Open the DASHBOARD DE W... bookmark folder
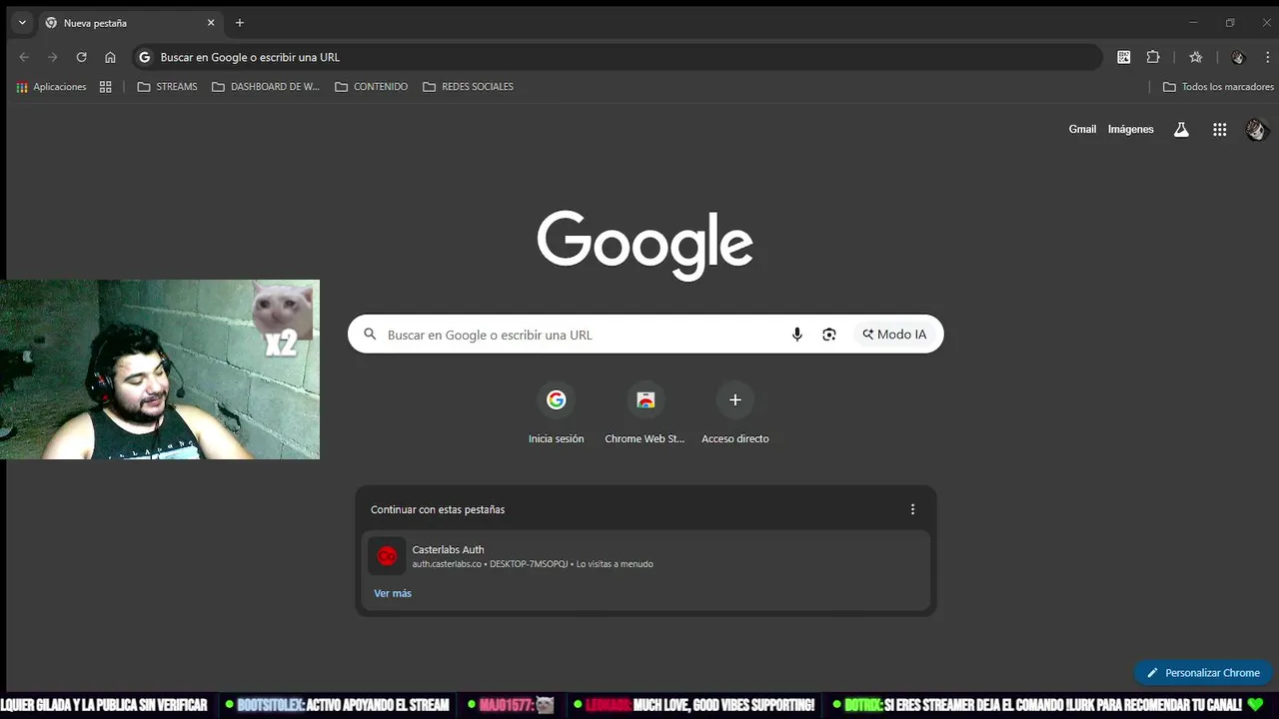The image size is (1279, 719). coord(266,87)
